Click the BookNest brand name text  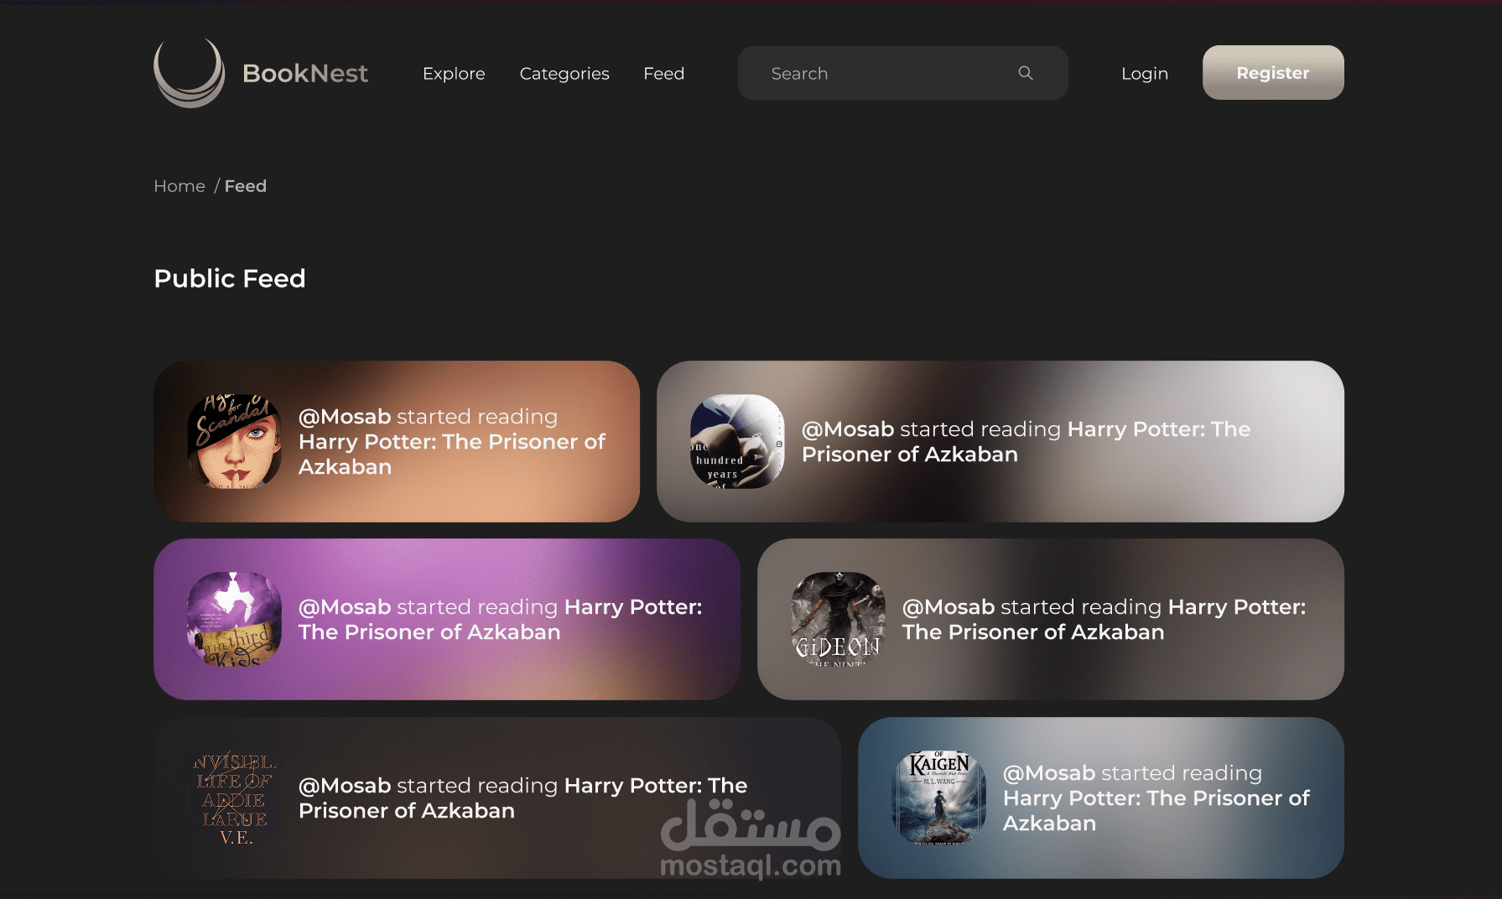pos(305,74)
